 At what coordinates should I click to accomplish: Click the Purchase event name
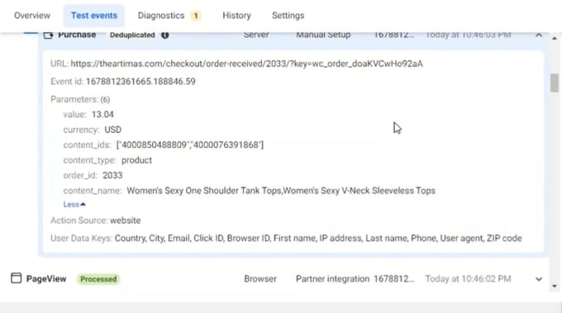pyautogui.click(x=77, y=35)
